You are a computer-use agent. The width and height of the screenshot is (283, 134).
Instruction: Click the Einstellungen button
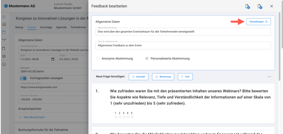[258, 22]
